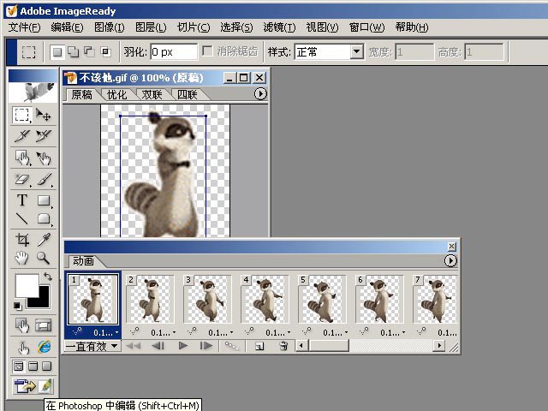
Task: Select the Rectangle shape tool
Action: click(44, 200)
